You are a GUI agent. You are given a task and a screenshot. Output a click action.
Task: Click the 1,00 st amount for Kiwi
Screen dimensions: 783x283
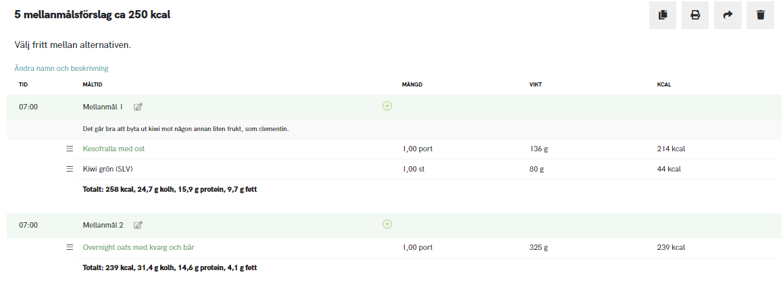[413, 169]
